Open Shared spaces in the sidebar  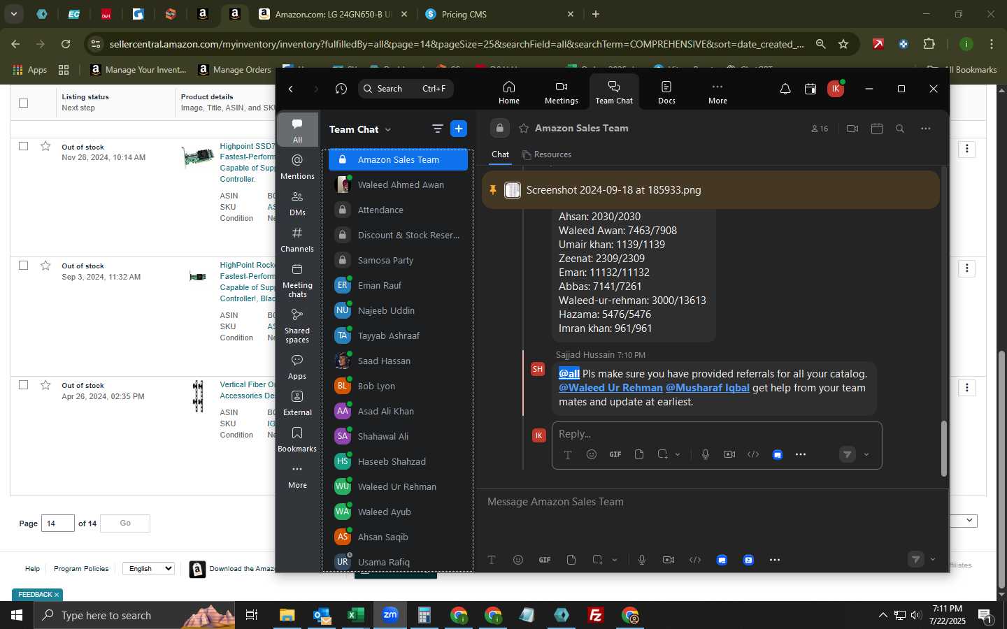click(297, 325)
